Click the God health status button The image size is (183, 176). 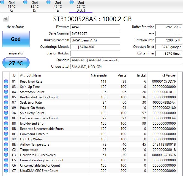16,39
